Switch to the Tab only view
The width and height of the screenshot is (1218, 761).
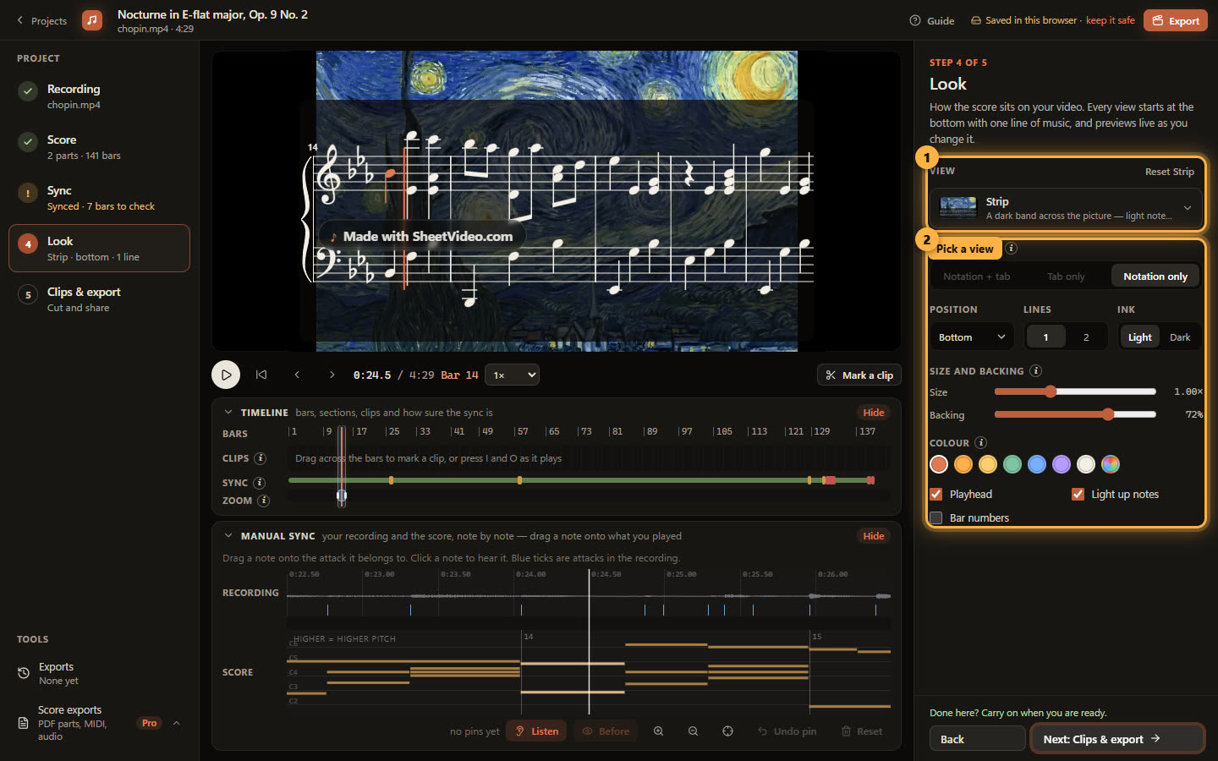tap(1066, 276)
